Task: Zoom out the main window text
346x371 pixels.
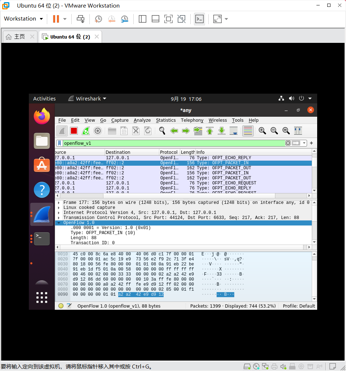Action: [274, 131]
